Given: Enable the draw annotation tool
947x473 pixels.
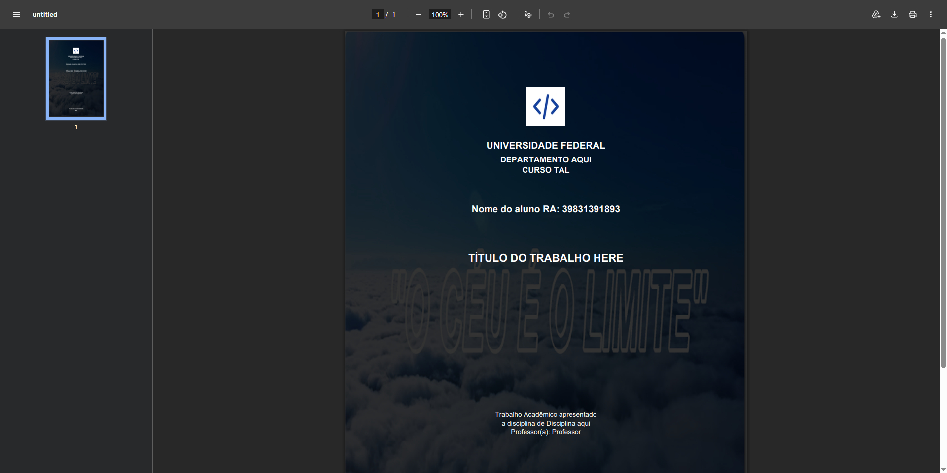Looking at the screenshot, I should (x=528, y=15).
